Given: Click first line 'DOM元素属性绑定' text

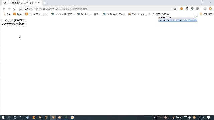Looking at the screenshot, I should coord(13,20).
